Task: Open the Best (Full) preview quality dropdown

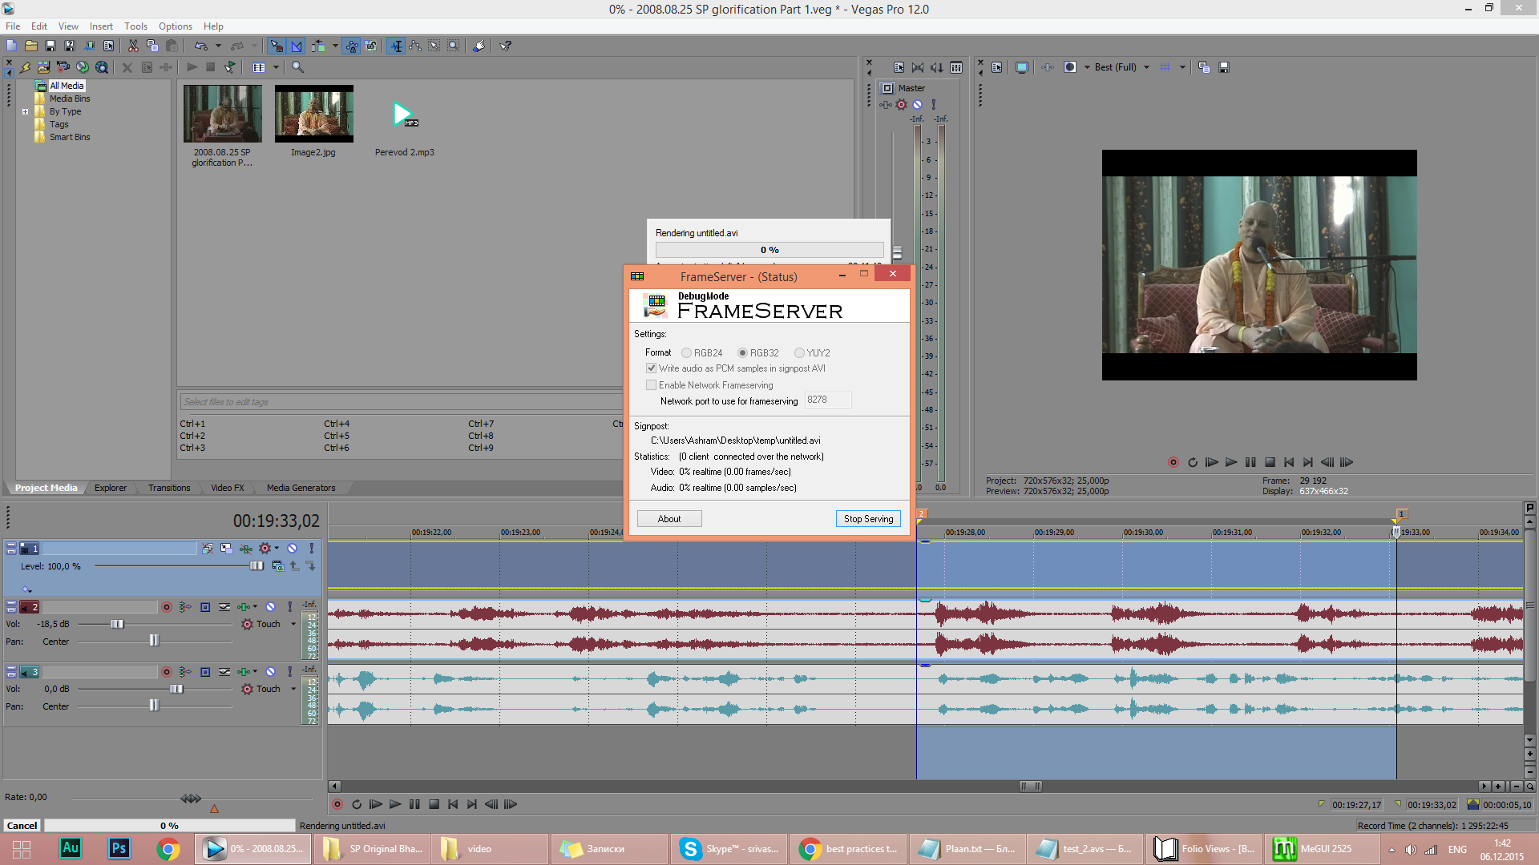Action: [x=1146, y=67]
